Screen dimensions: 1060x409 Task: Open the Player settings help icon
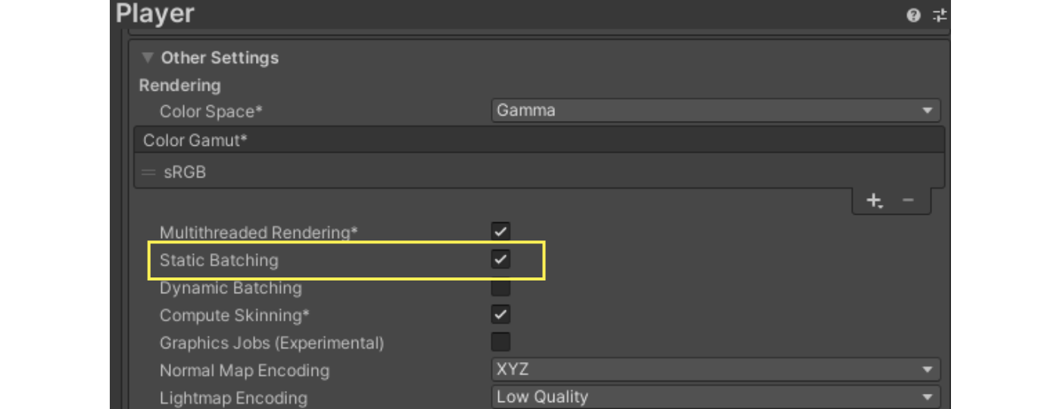click(914, 15)
